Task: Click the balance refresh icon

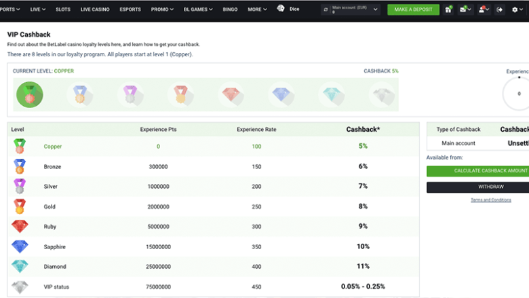Action: (x=326, y=10)
